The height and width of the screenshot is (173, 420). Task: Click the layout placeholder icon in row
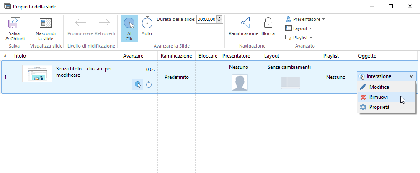tap(290, 83)
